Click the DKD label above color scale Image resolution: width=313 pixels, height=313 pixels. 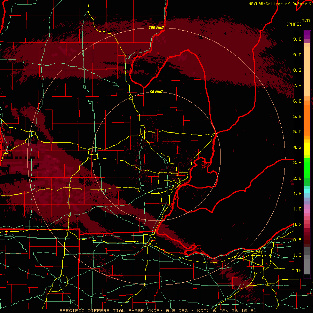[x=305, y=21]
